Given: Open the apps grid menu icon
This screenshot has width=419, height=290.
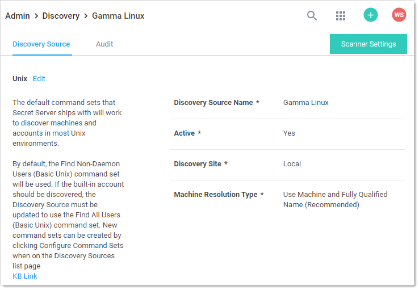Looking at the screenshot, I should click(x=341, y=16).
